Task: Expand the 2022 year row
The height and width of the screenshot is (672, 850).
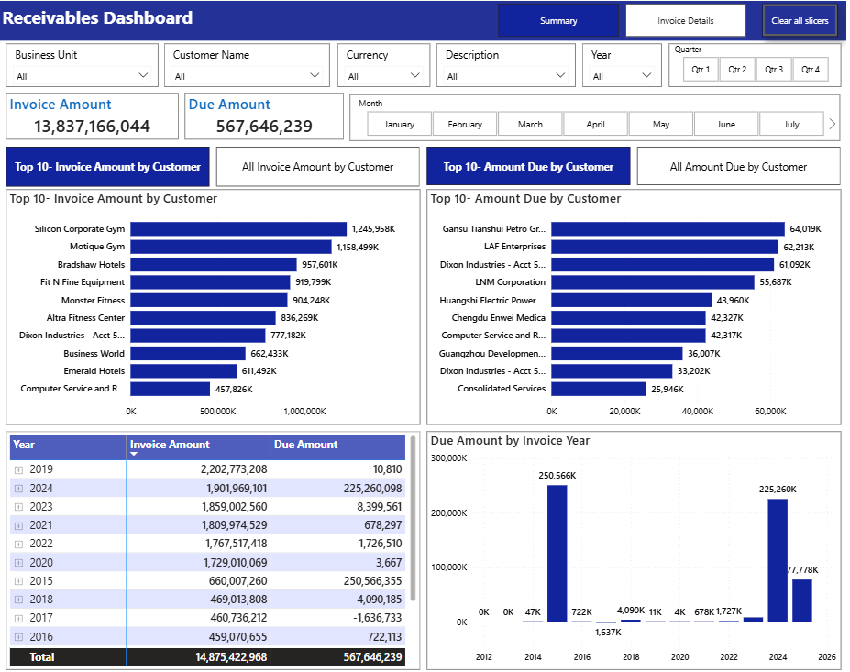Action: tap(18, 544)
